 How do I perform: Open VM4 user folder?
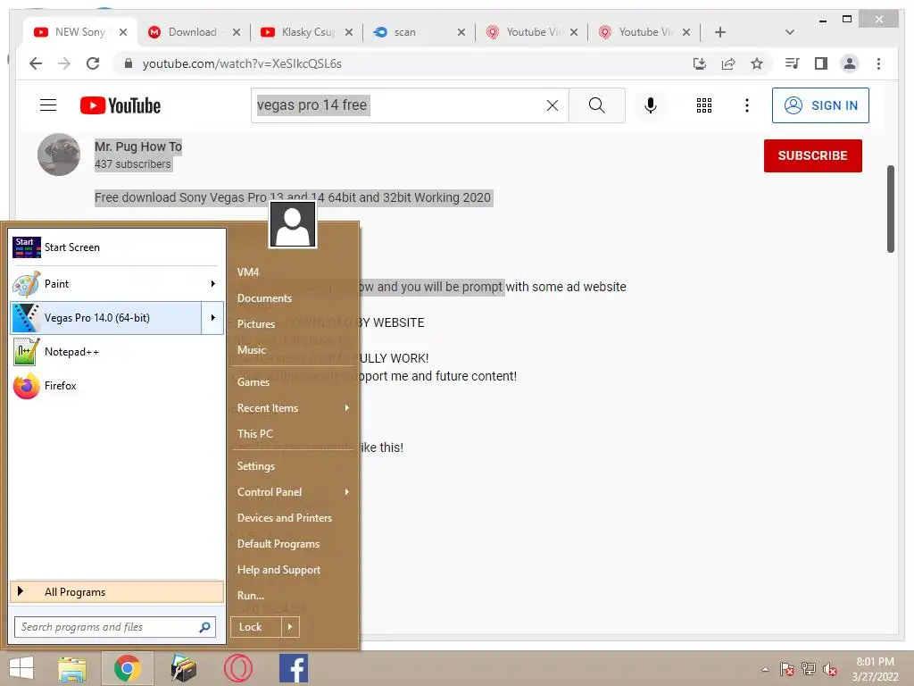pos(248,272)
